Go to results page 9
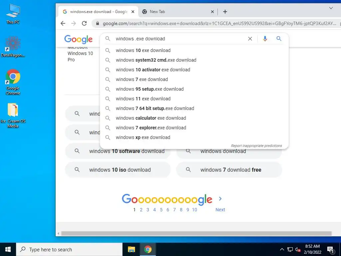 coord(188,210)
